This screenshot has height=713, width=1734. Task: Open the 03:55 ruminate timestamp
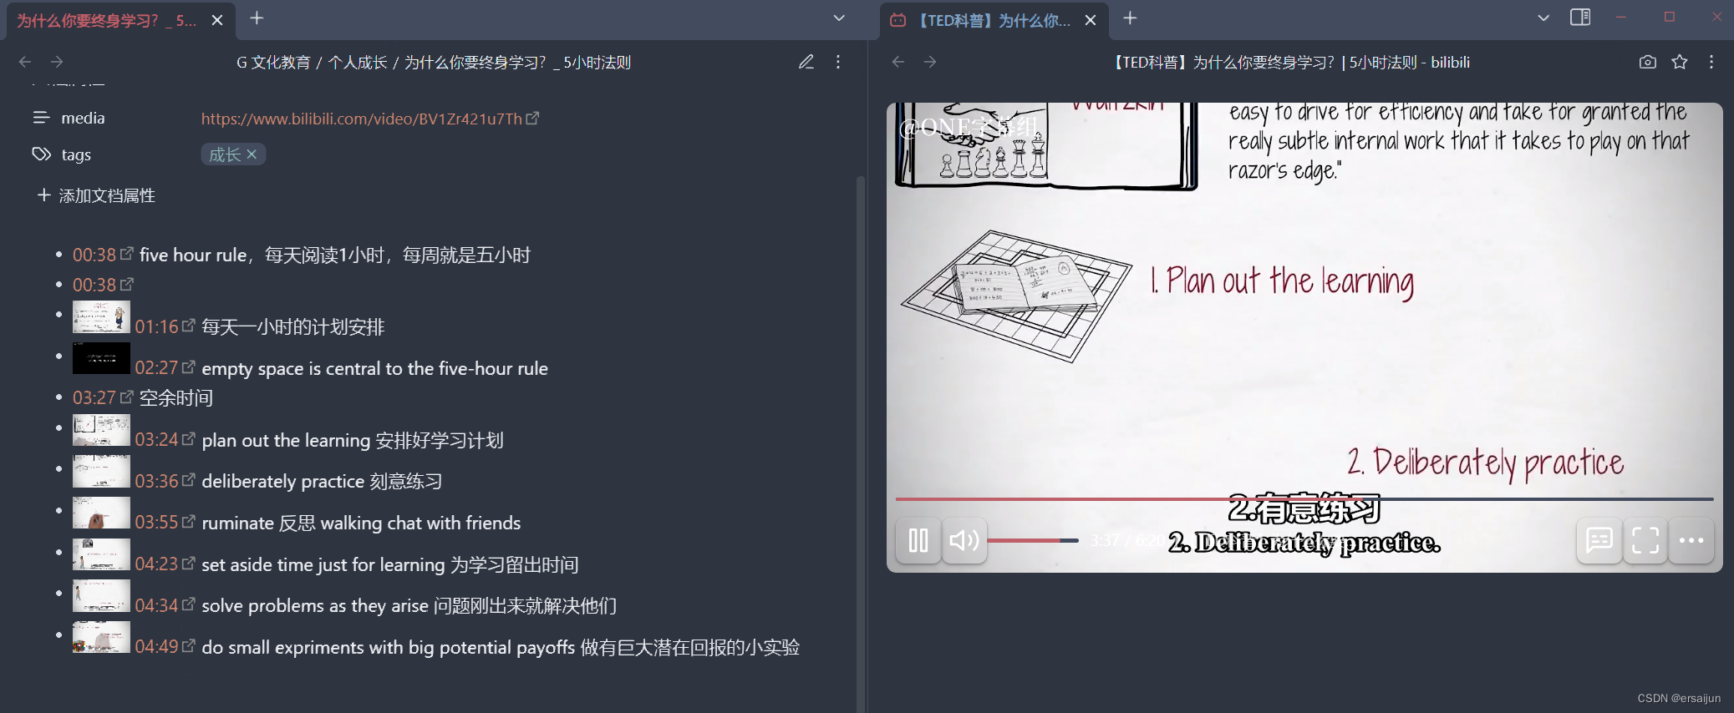tap(156, 523)
